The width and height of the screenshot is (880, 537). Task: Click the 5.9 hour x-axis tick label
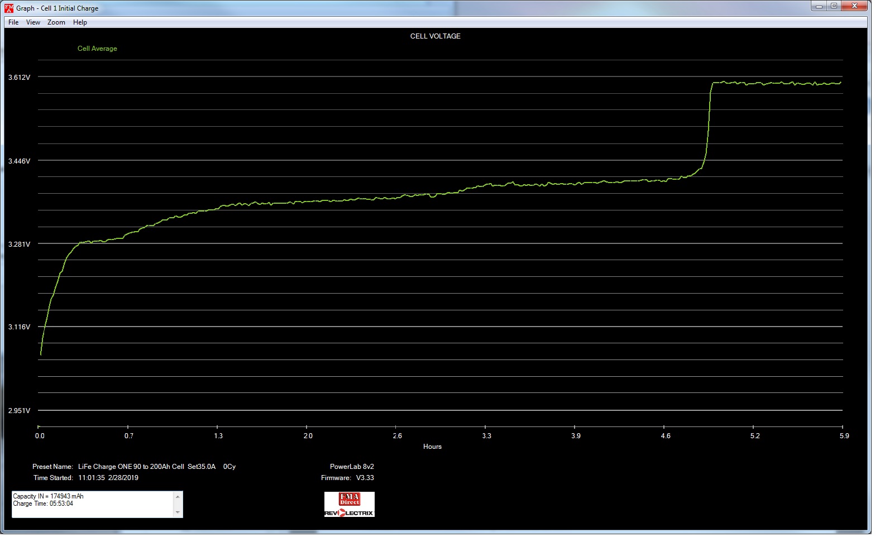(844, 436)
